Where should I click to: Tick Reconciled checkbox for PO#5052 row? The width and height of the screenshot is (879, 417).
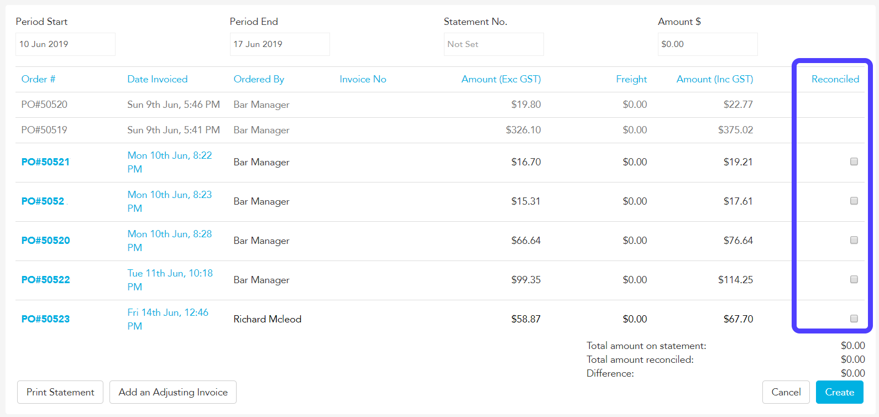(854, 201)
